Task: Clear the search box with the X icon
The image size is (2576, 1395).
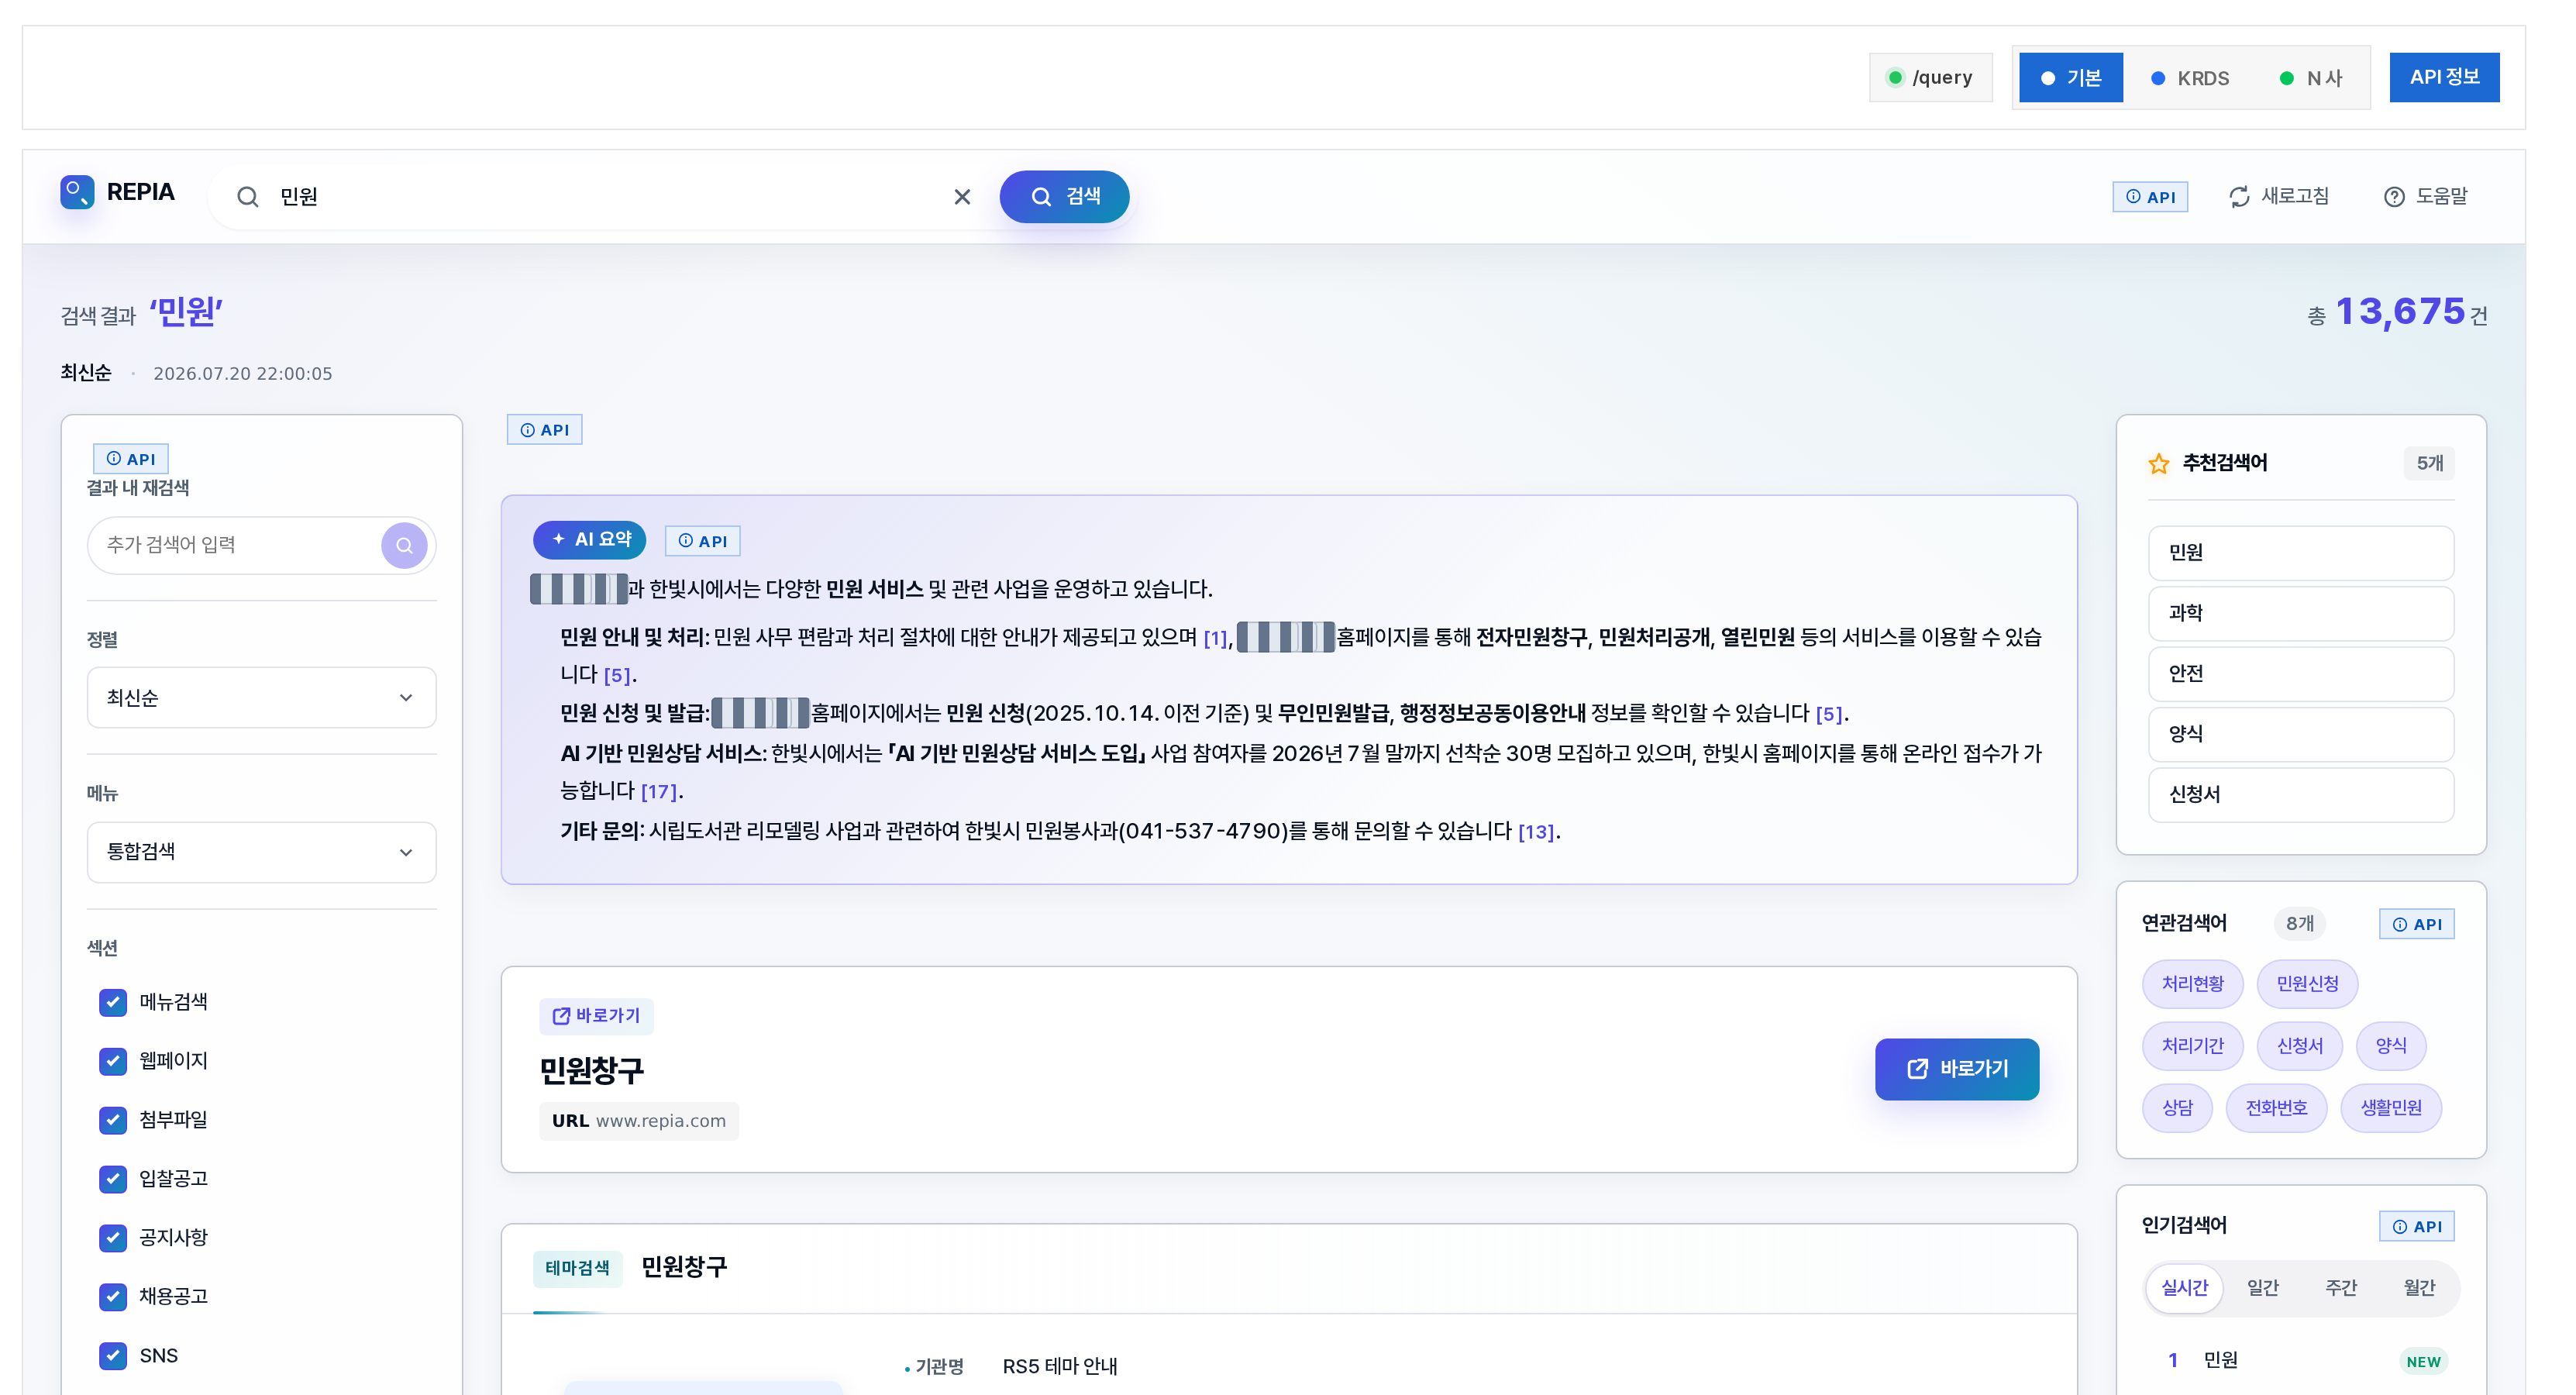Action: [962, 197]
